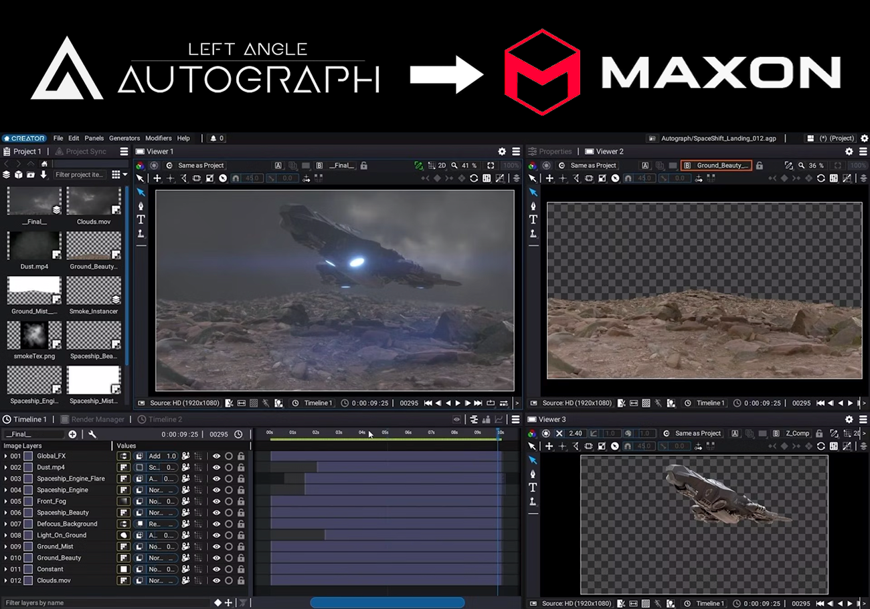
Task: Click the fit-to-view icon in Viewer 1
Action: coord(491,166)
